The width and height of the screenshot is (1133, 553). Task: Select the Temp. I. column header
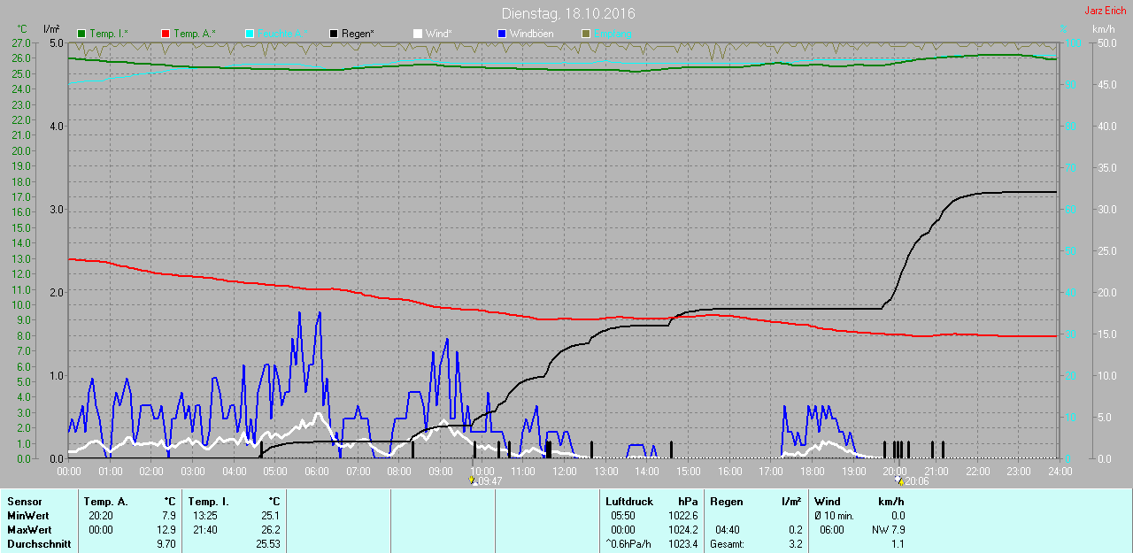(207, 502)
